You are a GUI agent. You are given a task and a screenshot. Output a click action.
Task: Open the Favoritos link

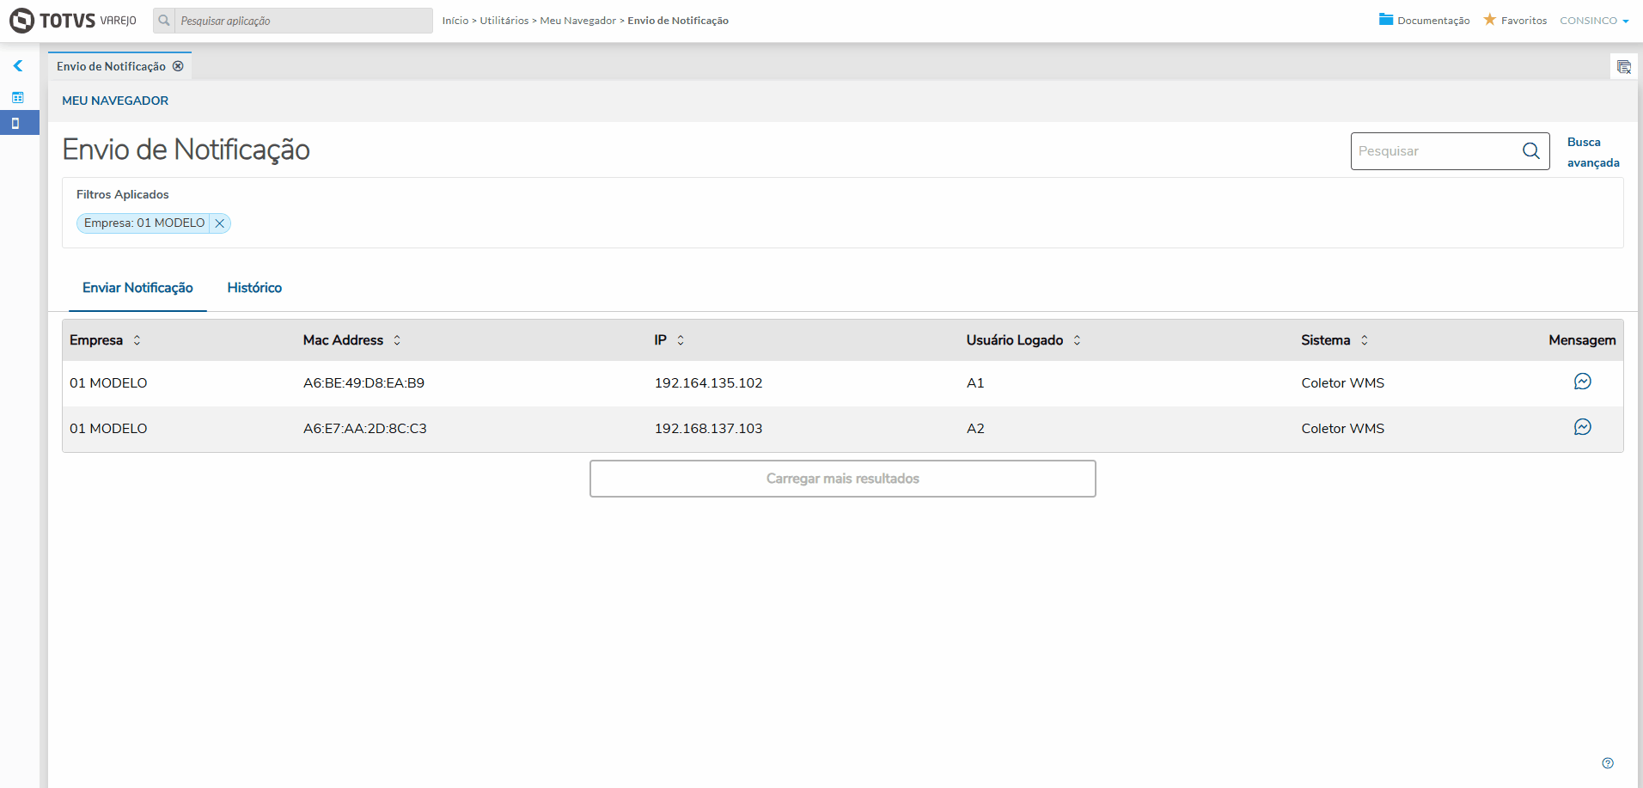click(x=1524, y=21)
